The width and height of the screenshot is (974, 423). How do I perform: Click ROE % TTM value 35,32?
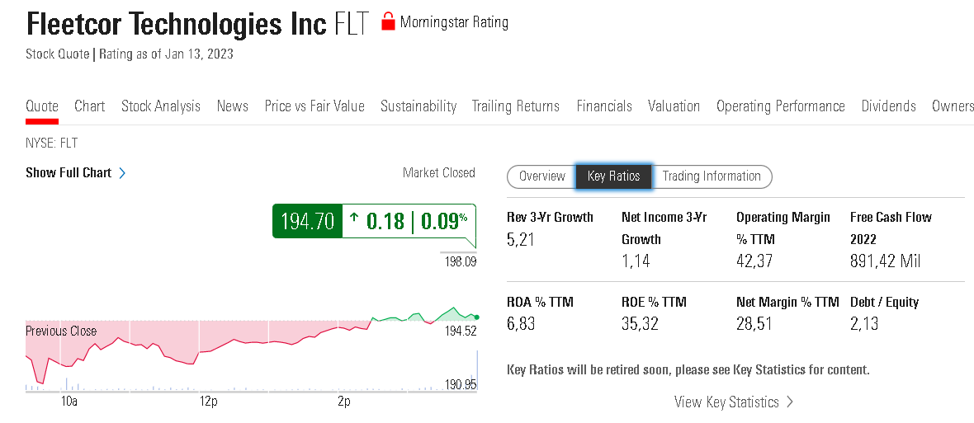pyautogui.click(x=640, y=324)
